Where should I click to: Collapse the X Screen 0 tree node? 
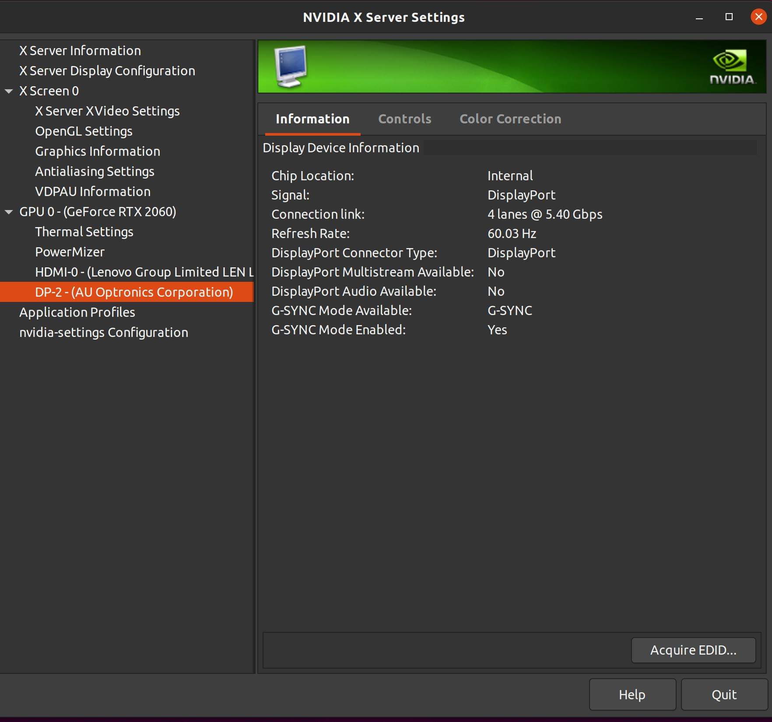pos(9,91)
